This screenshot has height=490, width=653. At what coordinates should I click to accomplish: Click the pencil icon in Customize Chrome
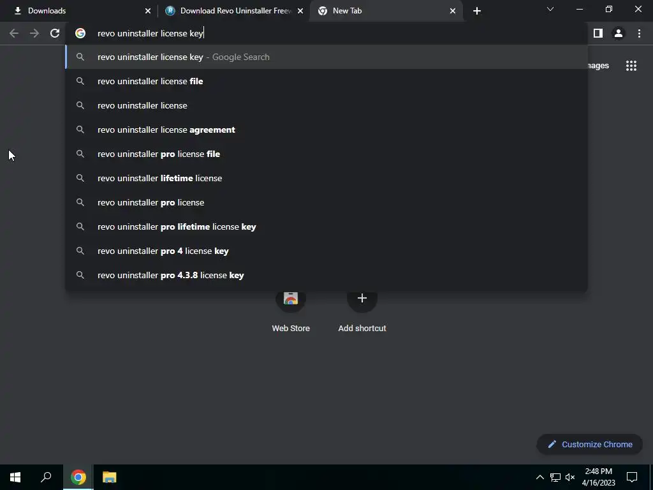(552, 444)
